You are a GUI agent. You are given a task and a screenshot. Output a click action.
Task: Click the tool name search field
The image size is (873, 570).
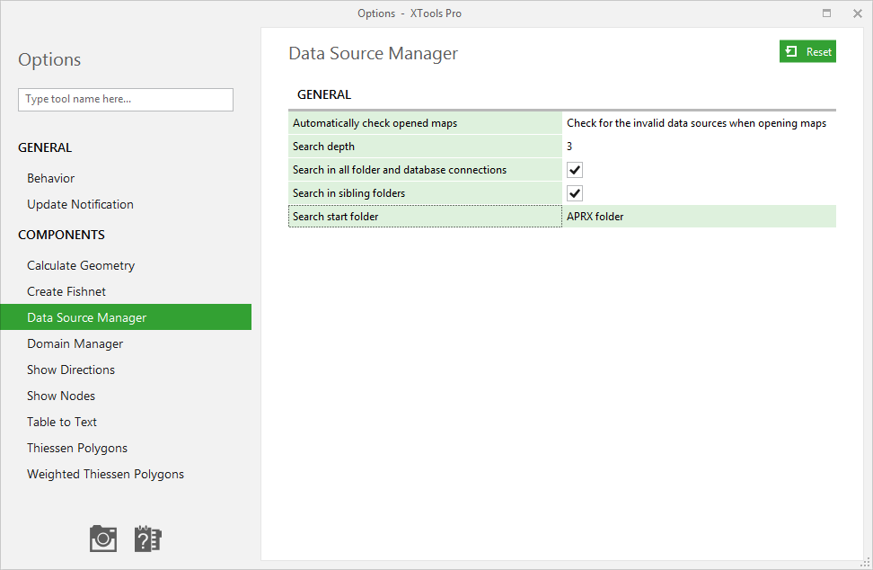coord(125,99)
